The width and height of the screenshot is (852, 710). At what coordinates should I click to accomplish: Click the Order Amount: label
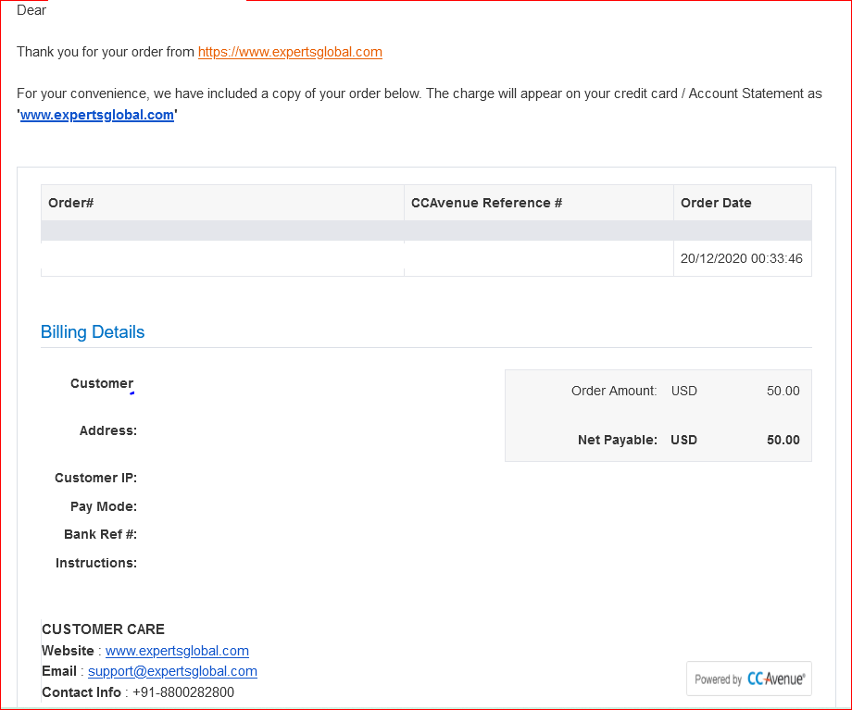[614, 392]
